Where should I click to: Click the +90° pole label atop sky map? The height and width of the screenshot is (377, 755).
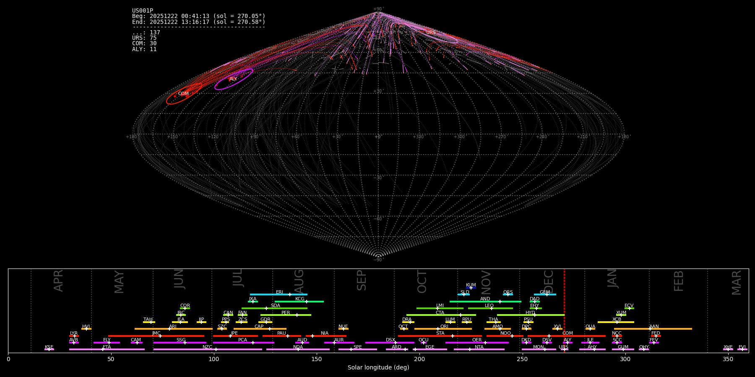click(x=378, y=9)
